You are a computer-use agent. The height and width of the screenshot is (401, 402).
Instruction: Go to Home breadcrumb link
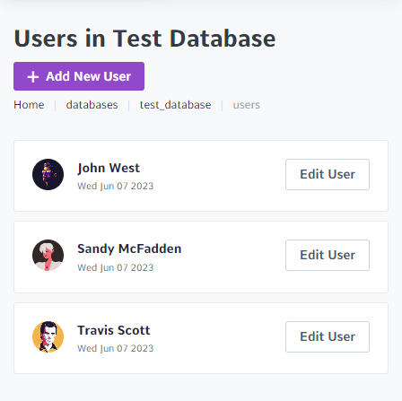29,105
